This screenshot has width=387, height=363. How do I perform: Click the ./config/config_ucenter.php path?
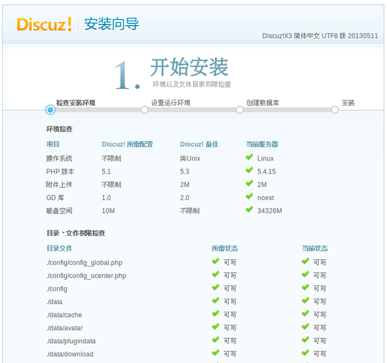click(86, 276)
